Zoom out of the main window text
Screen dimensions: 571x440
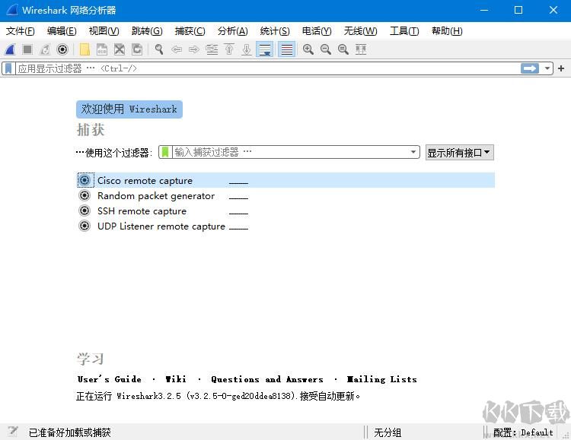click(326, 49)
